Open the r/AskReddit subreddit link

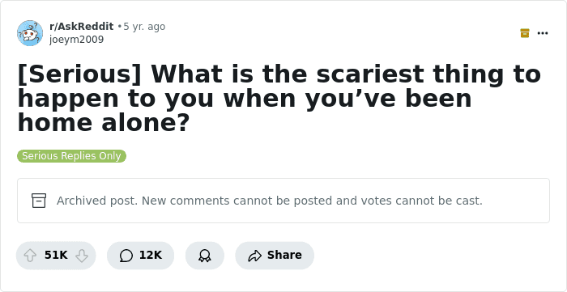81,27
